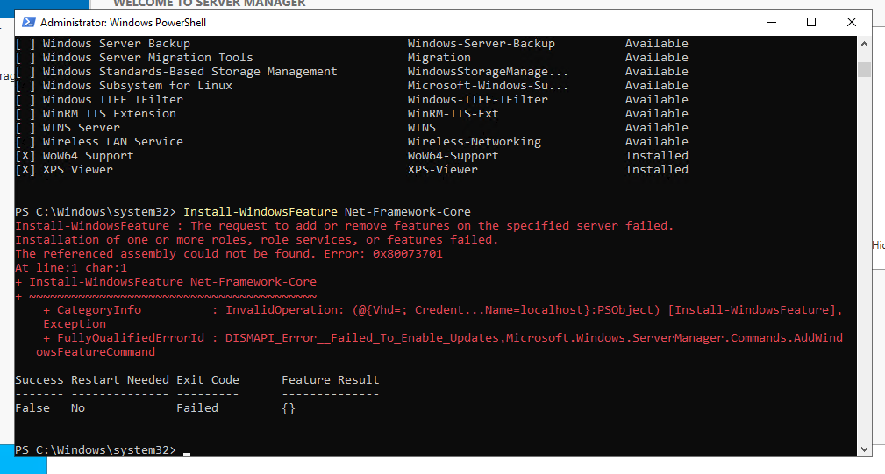Click the 'No' restart needed value
Image resolution: width=885 pixels, height=474 pixels.
(x=78, y=408)
